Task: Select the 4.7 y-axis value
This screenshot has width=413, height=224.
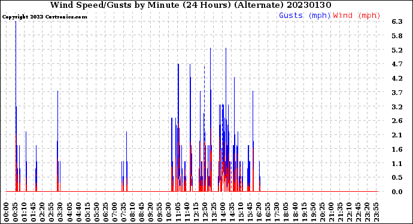Action: click(397, 64)
